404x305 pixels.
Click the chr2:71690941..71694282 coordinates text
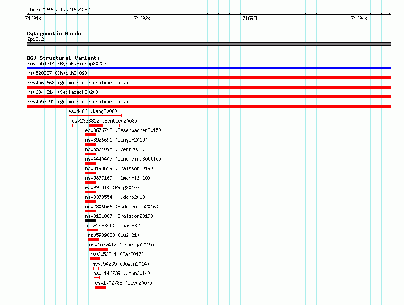coord(59,10)
